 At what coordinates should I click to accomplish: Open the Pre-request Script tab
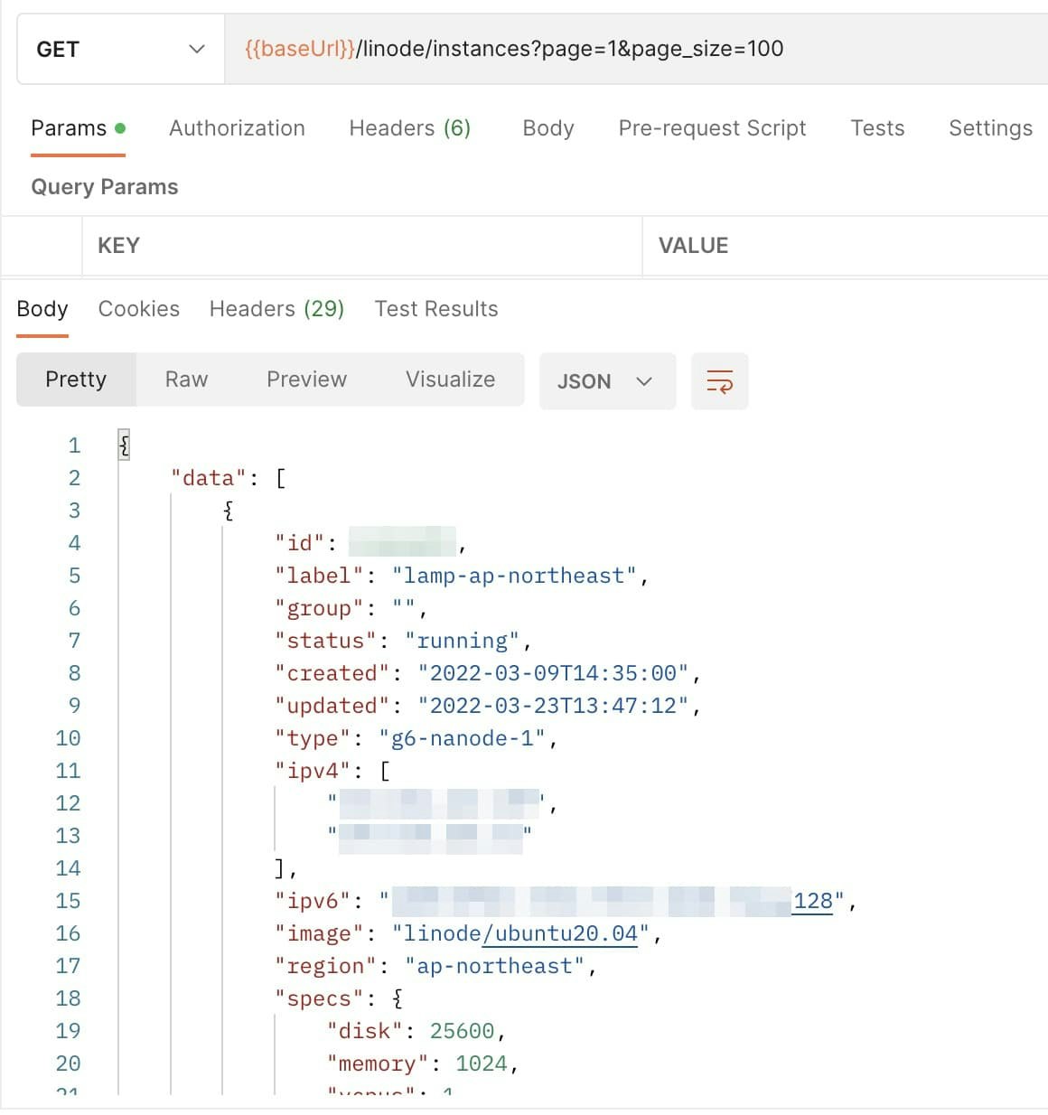(x=712, y=127)
